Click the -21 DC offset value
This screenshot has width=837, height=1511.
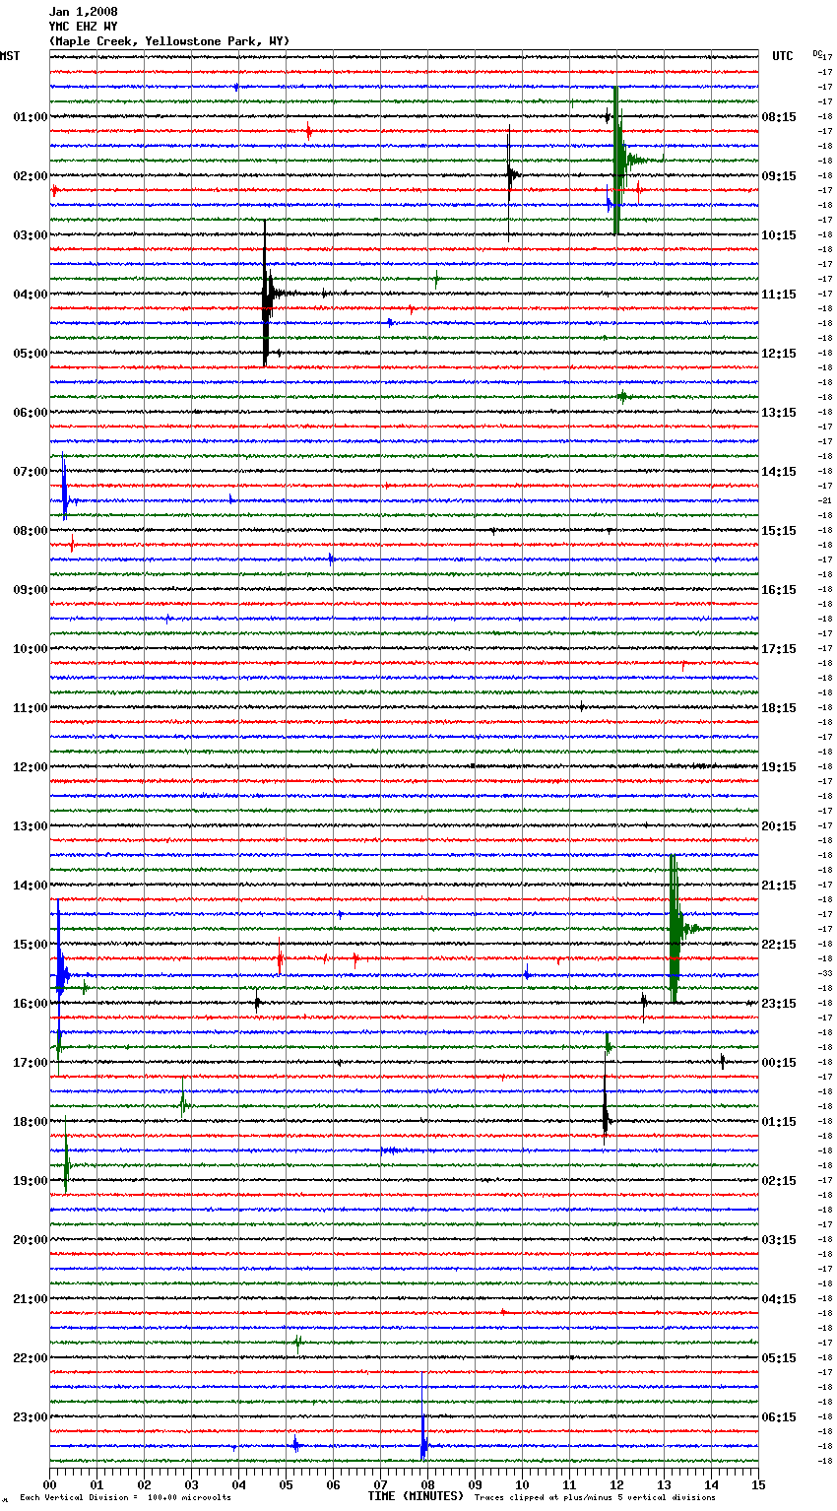tap(825, 501)
